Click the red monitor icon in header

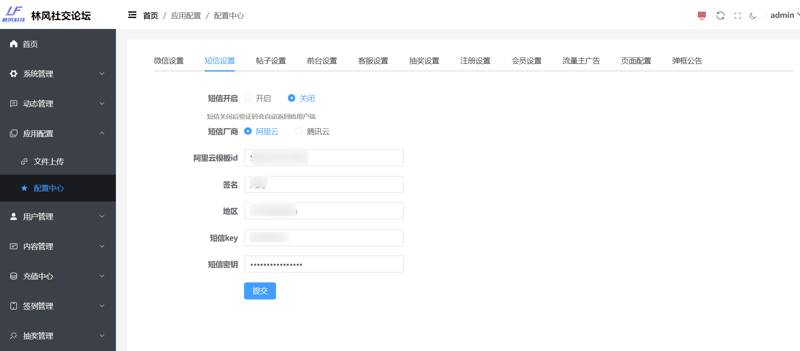tap(702, 16)
